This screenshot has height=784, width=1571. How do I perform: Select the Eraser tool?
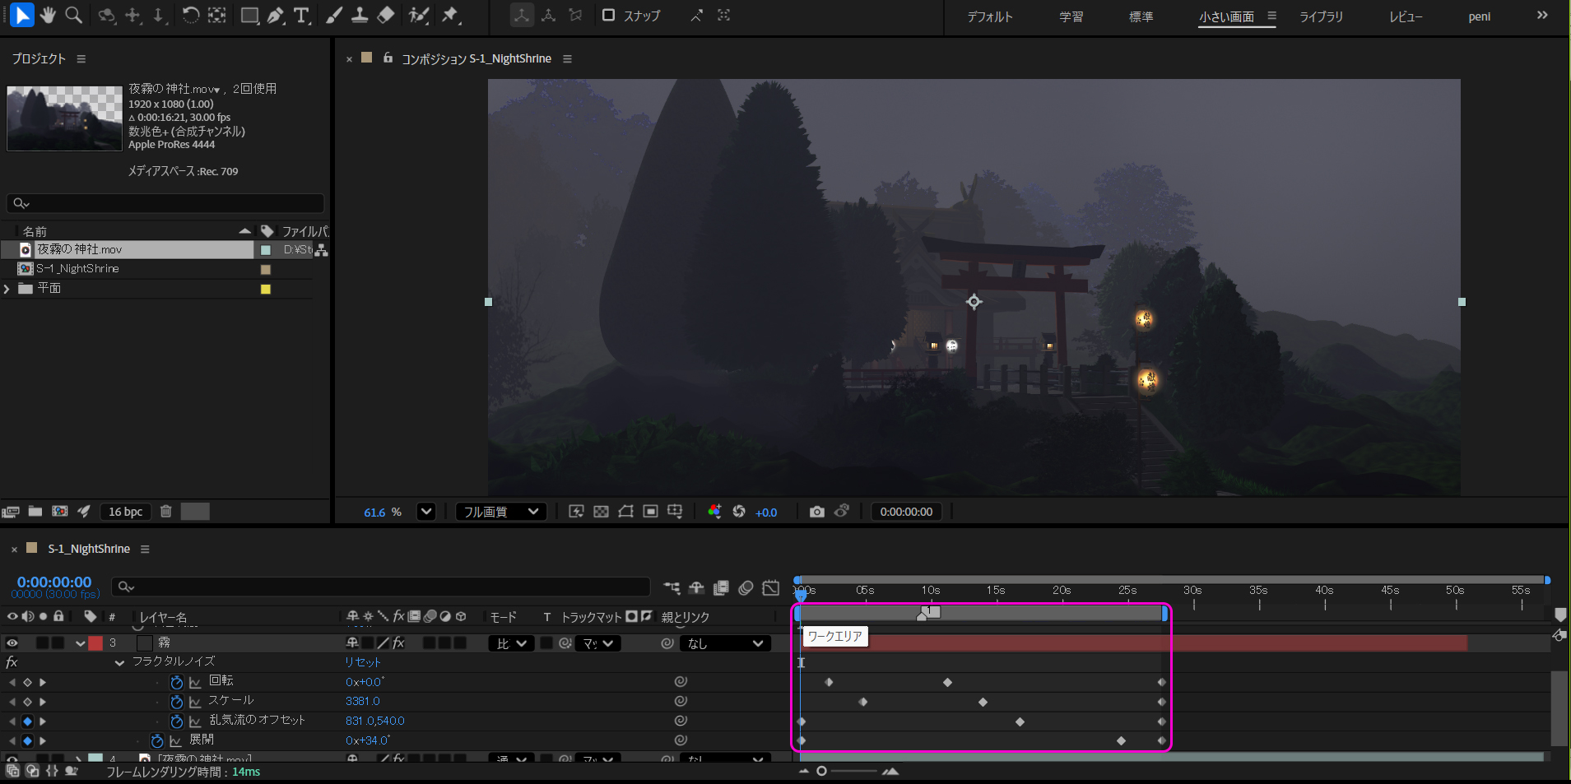(x=385, y=15)
